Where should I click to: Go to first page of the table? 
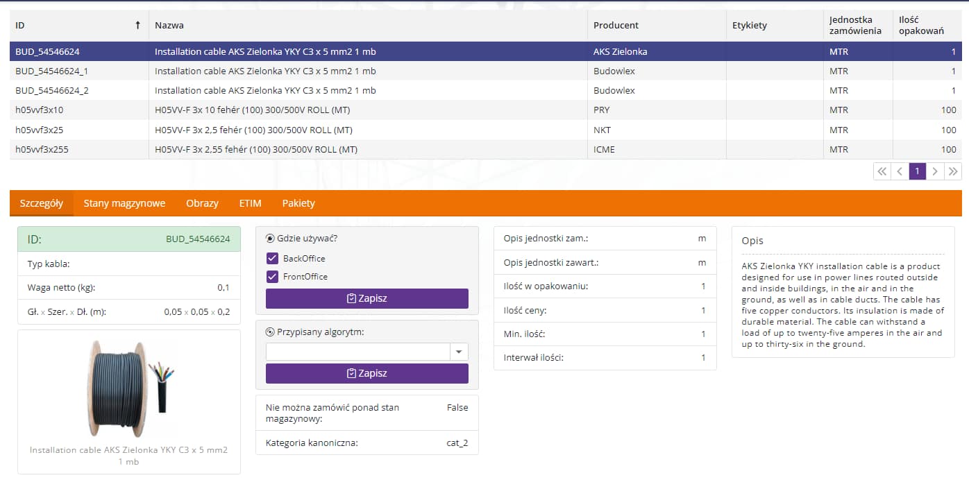point(882,171)
